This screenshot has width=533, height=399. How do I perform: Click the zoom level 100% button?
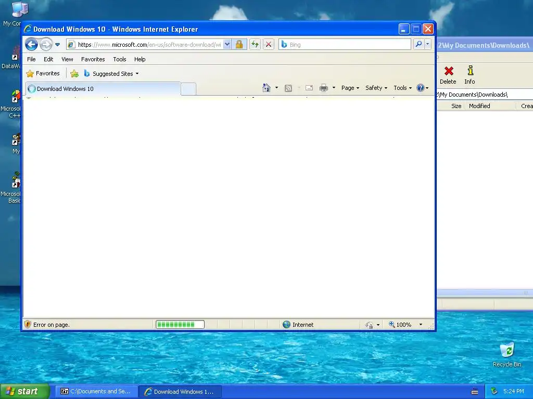(400, 324)
